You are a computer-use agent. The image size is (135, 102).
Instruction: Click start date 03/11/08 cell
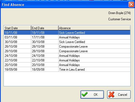[18, 37]
